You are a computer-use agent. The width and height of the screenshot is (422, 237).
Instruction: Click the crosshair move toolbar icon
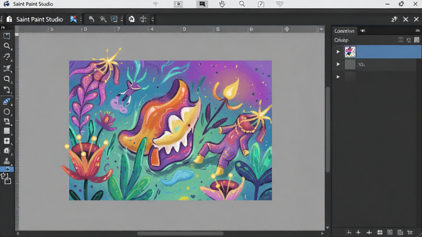pyautogui.click(x=143, y=19)
